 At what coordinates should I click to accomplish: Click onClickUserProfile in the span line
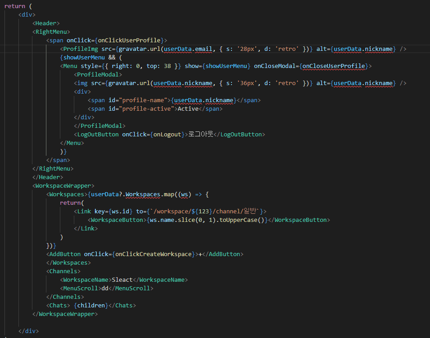tap(129, 41)
